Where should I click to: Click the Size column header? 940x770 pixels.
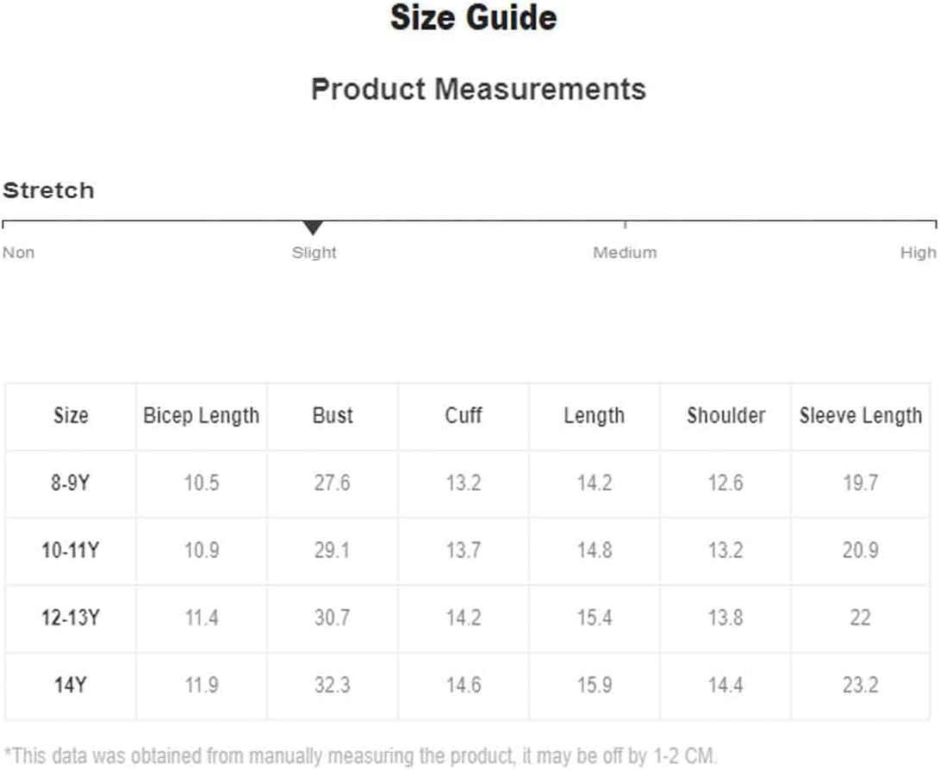[x=71, y=415]
